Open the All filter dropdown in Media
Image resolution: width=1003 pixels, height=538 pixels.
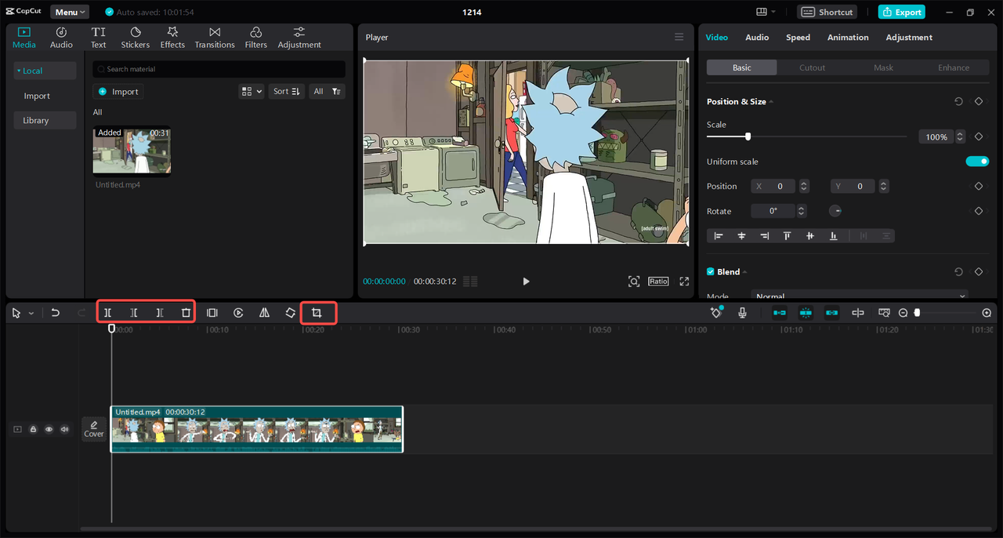(327, 92)
